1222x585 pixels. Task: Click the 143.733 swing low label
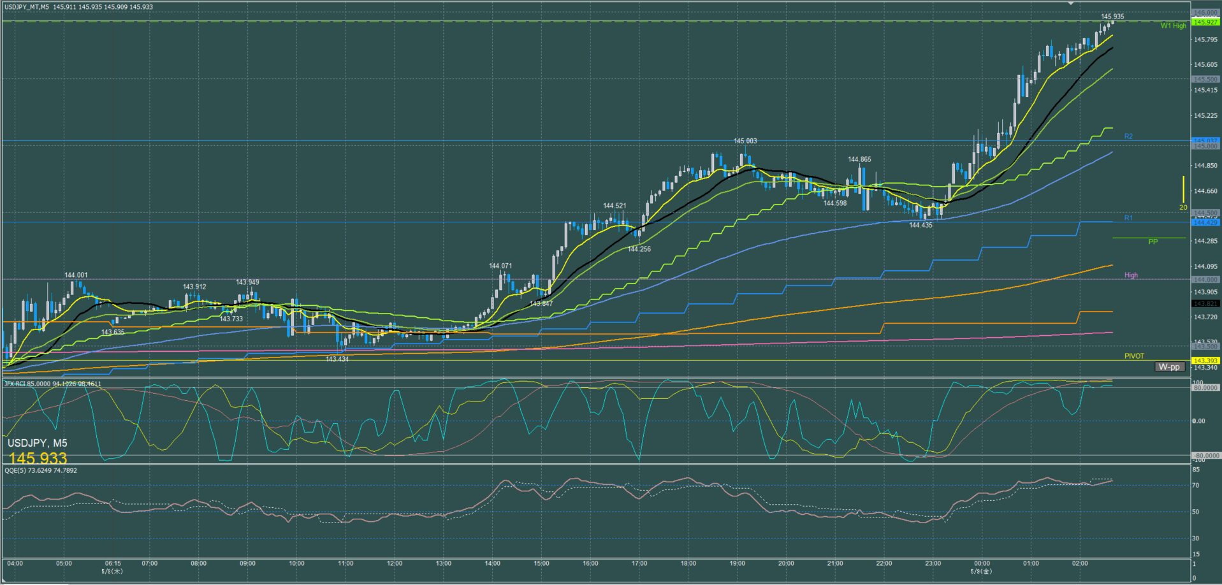tap(231, 319)
